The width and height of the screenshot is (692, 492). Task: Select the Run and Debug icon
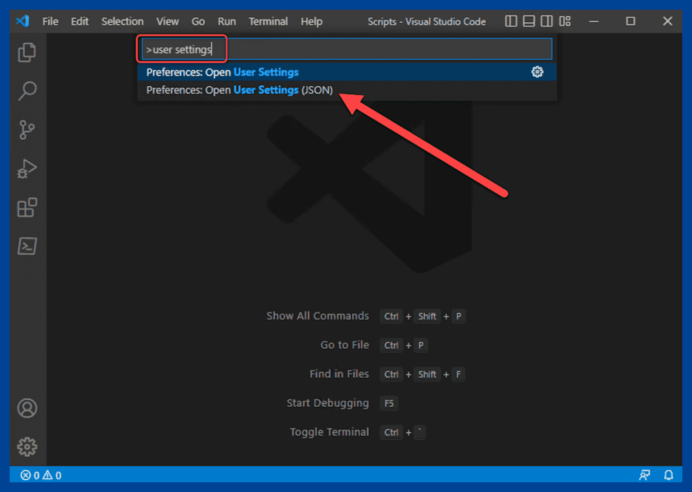[27, 168]
